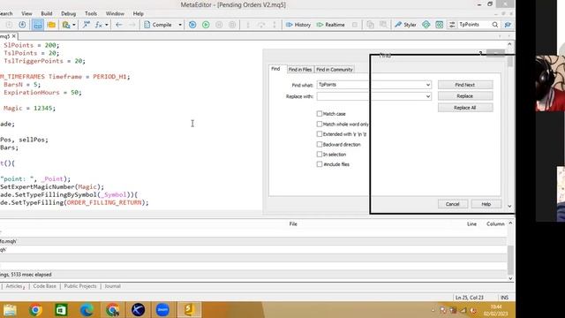Switch to the Public Projects tab
Viewport: 565px width, 318px height.
pos(80,286)
